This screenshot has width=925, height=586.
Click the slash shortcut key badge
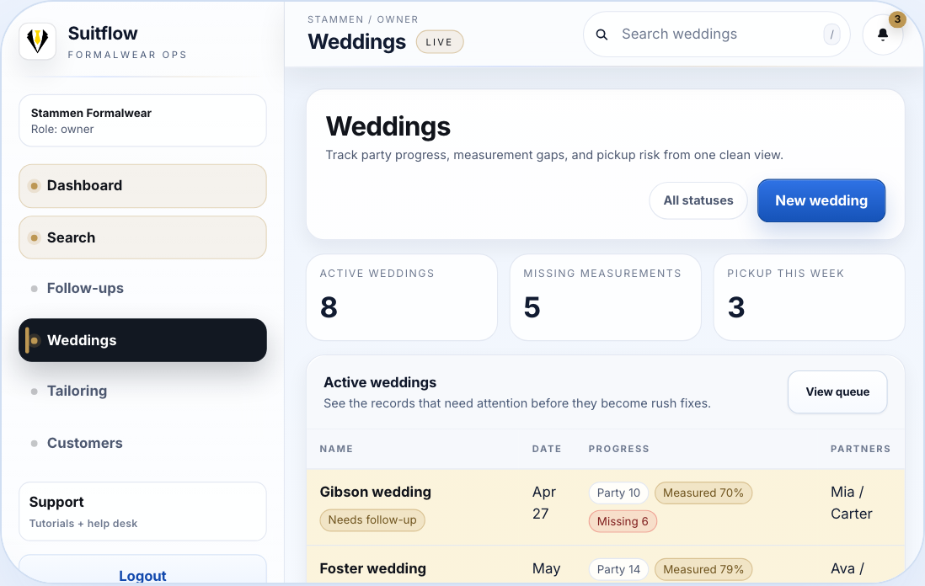pos(831,35)
